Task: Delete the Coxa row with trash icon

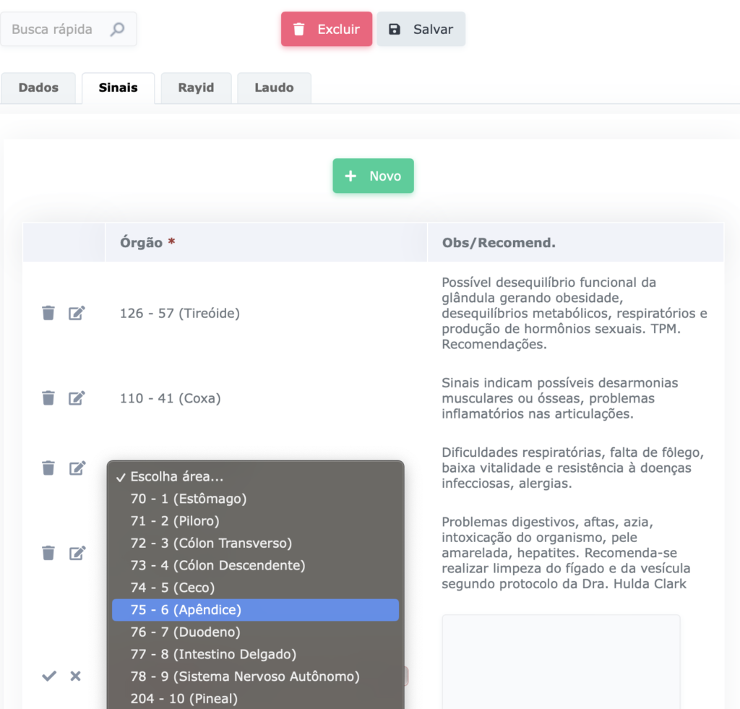Action: point(48,398)
